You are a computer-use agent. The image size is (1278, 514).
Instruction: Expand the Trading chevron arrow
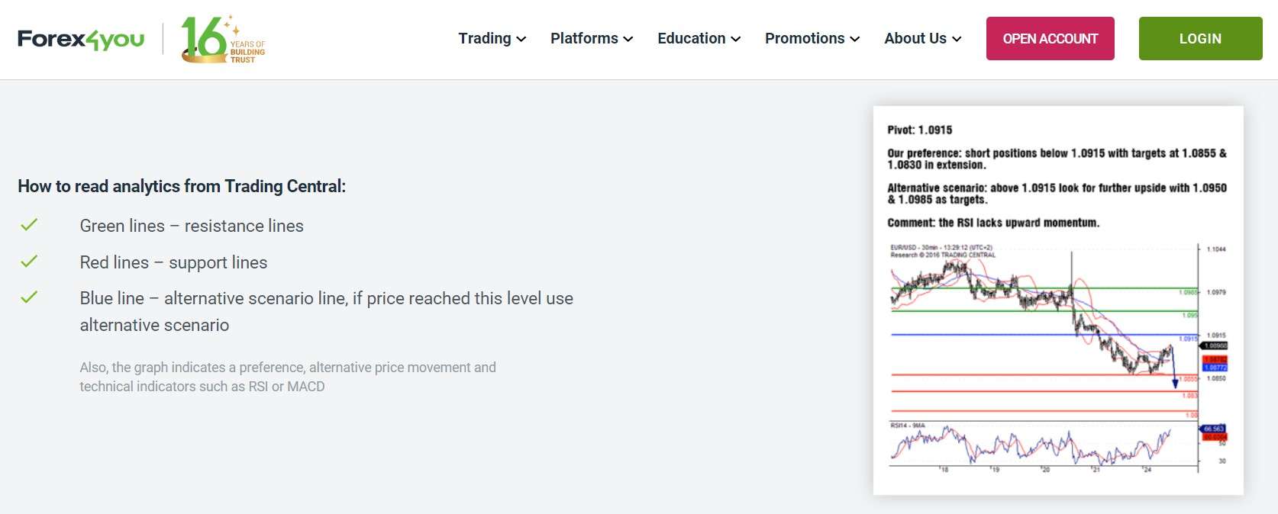pos(521,39)
